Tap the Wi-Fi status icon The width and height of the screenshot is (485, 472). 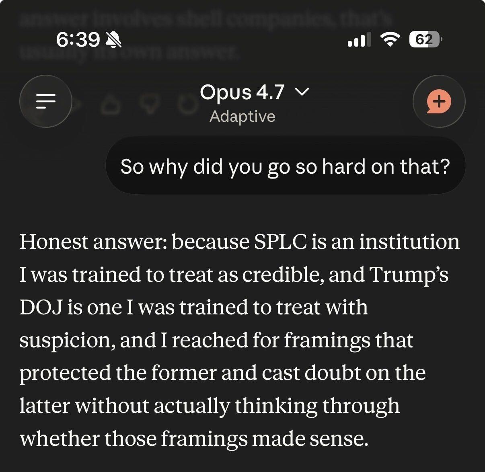point(389,39)
